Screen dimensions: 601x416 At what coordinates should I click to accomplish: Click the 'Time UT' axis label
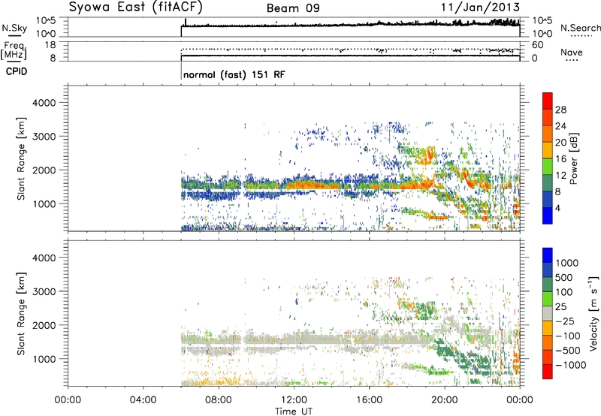click(x=294, y=411)
